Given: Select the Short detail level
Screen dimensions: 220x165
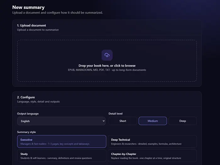Looking at the screenshot, I should coord(123,121).
